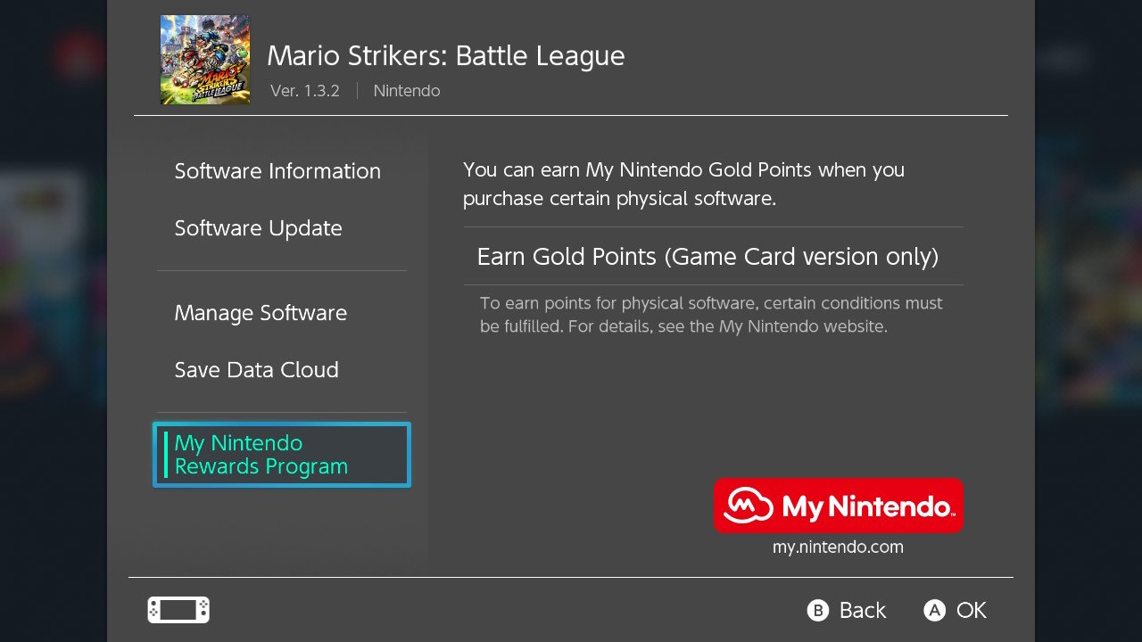Click the Mario Strikers game cover icon
This screenshot has width=1142, height=642.
click(x=205, y=60)
